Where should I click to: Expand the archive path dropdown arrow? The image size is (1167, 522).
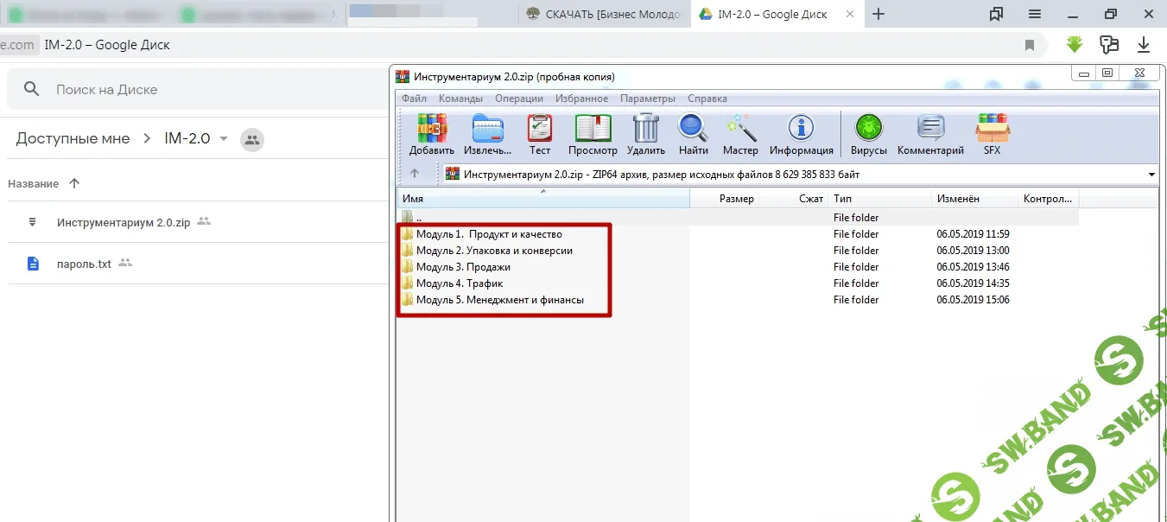(1151, 175)
